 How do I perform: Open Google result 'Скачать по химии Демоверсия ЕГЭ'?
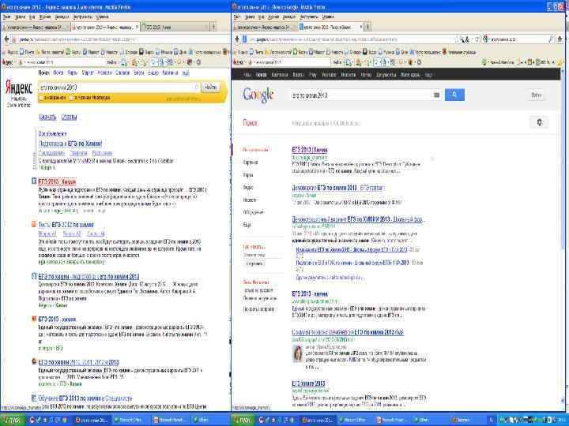tap(348, 332)
